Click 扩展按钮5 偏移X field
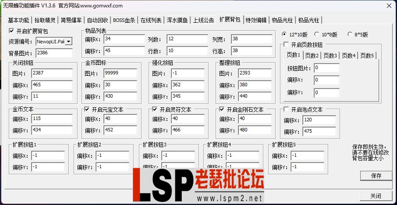Screen dimensions: 397x205 pyautogui.click(x=307, y=156)
